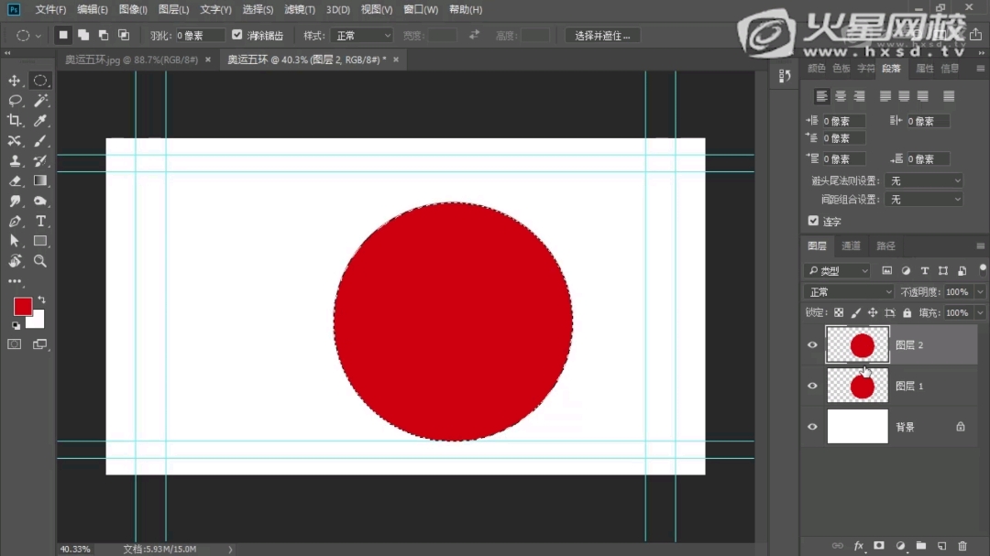Select the Brush tool
This screenshot has height=556, width=990.
pyautogui.click(x=40, y=141)
